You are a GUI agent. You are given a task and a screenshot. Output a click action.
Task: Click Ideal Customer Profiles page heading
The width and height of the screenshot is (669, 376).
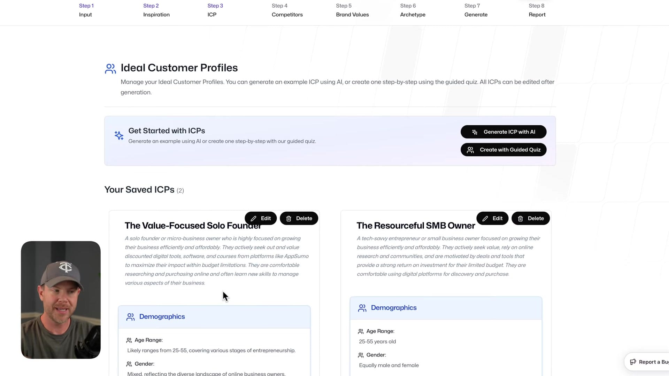(x=179, y=68)
